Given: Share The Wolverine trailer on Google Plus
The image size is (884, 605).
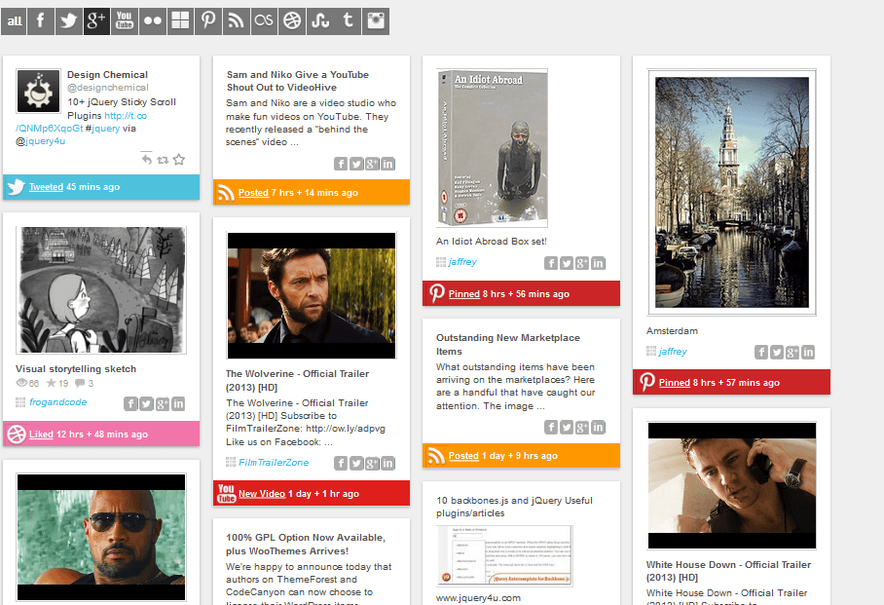Looking at the screenshot, I should [372, 464].
